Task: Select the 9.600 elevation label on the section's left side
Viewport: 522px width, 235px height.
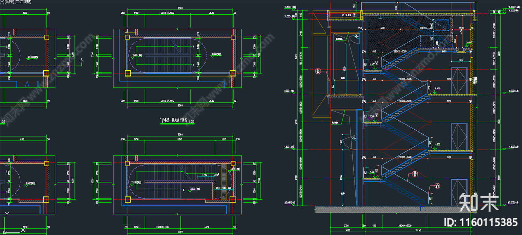Action: (x=289, y=91)
